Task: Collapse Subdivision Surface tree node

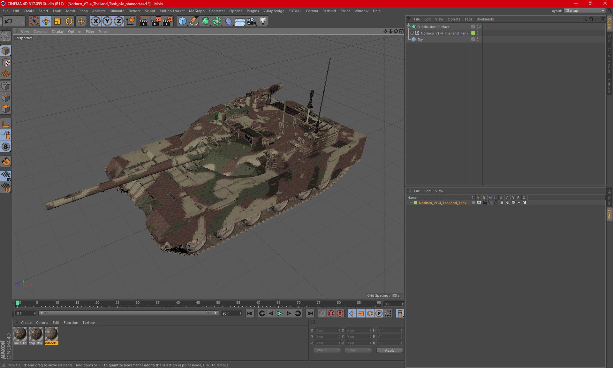Action: point(408,27)
